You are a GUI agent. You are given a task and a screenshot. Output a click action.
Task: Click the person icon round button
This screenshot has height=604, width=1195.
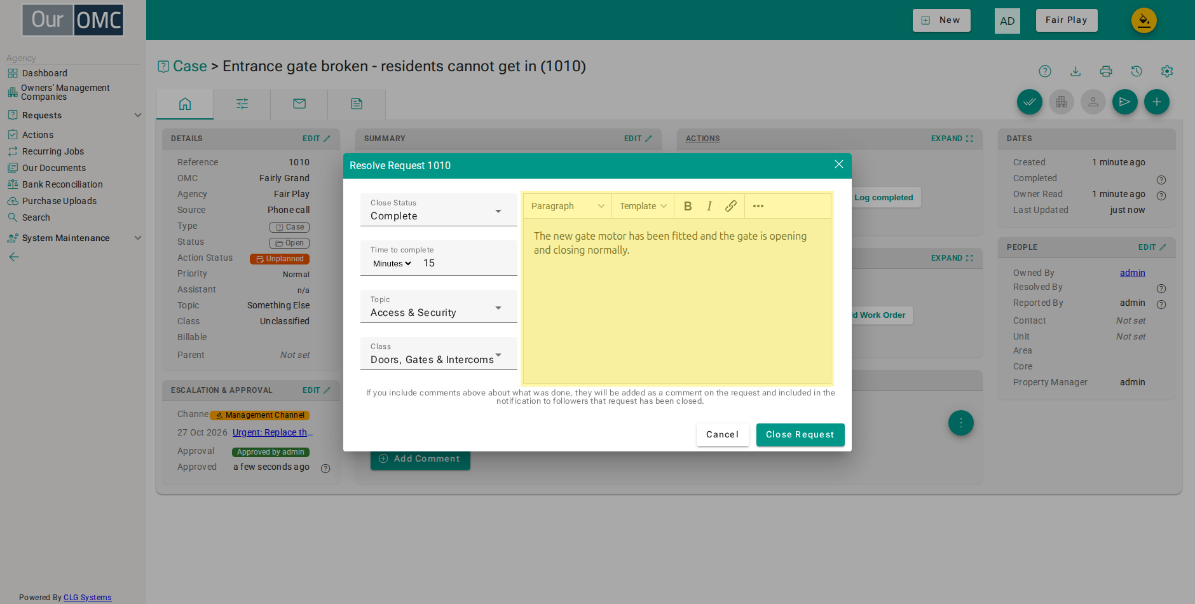pos(1093,102)
